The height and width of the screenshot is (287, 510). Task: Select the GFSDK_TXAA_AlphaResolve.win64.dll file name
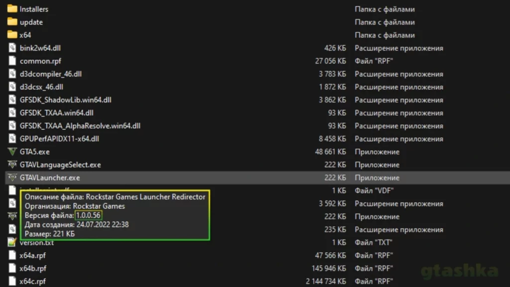[x=80, y=126]
